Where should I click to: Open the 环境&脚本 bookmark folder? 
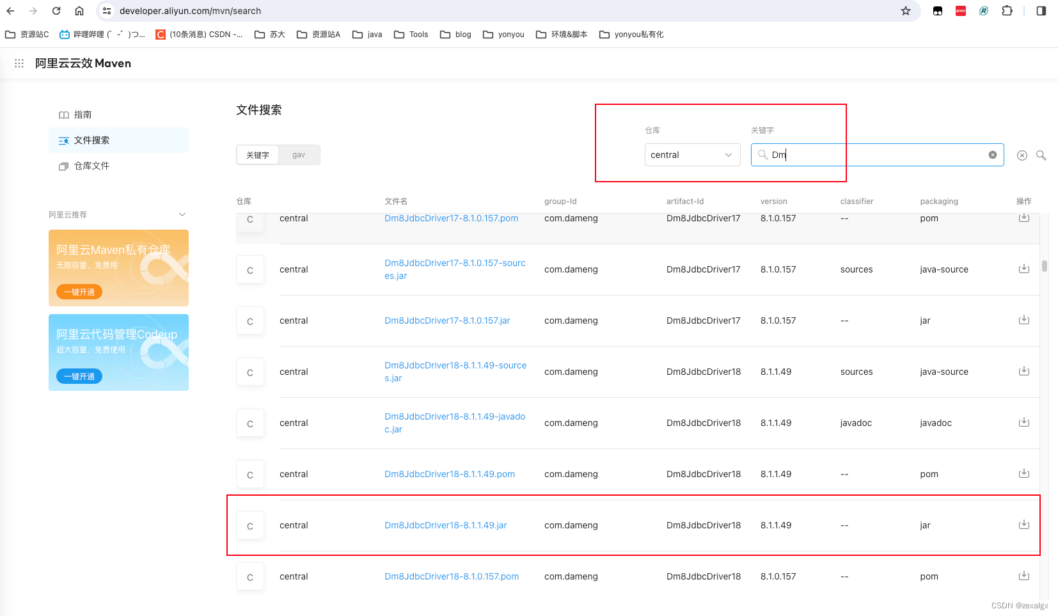pyautogui.click(x=562, y=35)
